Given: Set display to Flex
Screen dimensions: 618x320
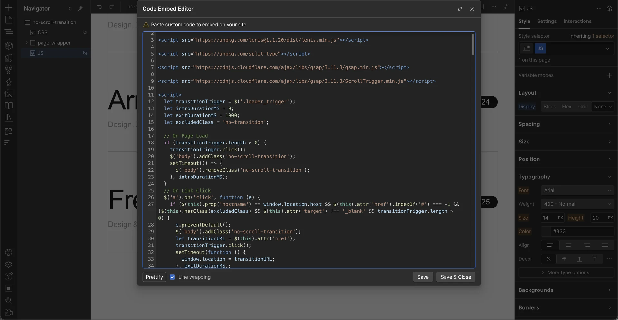Looking at the screenshot, I should [566, 107].
